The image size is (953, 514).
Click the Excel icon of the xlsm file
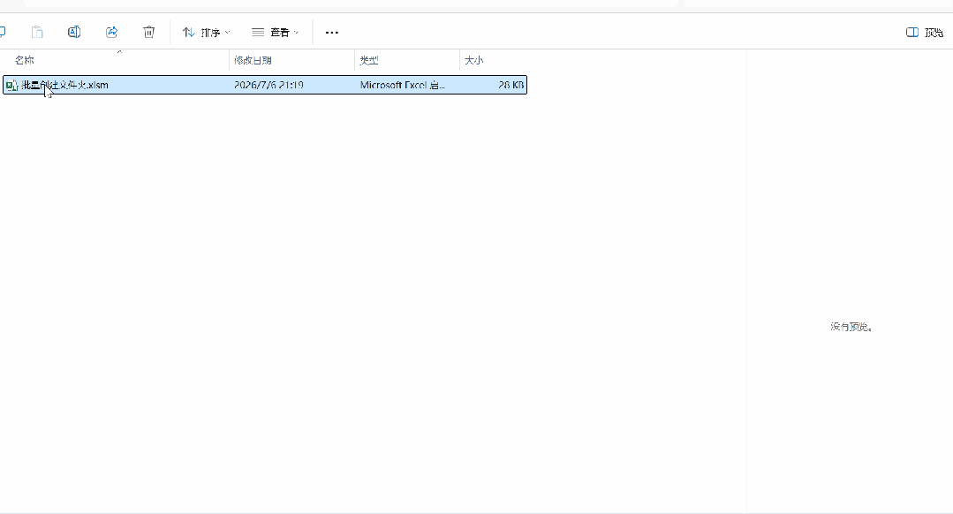click(x=11, y=85)
